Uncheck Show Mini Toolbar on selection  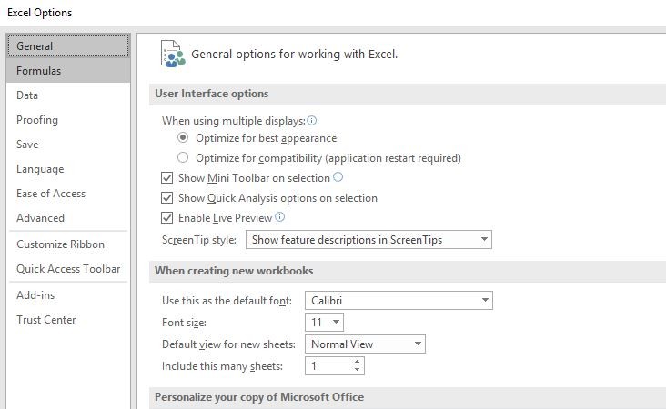coord(166,177)
